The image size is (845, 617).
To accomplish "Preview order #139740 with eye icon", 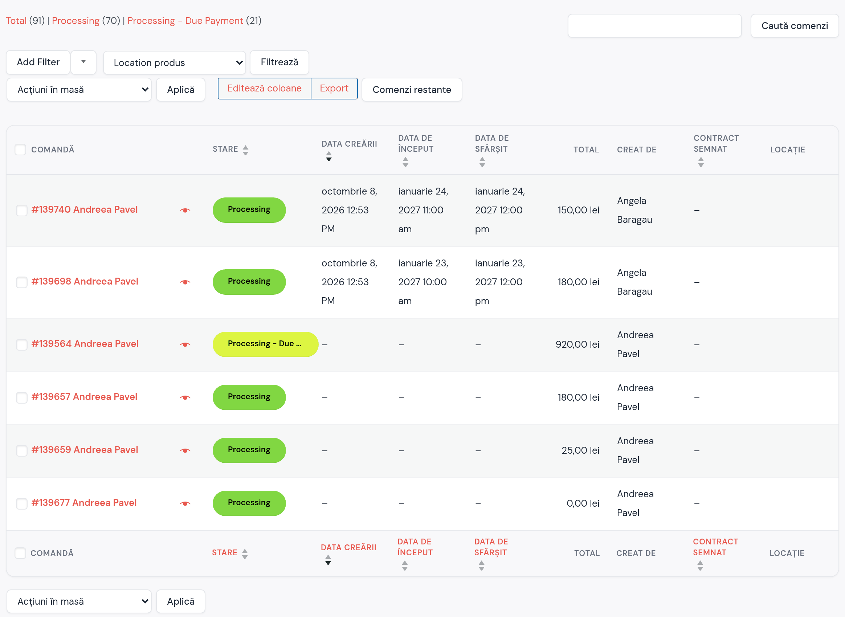I will point(185,210).
